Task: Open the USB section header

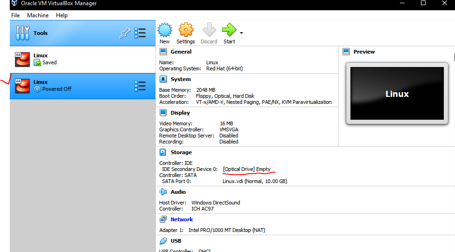Action: tap(176, 241)
